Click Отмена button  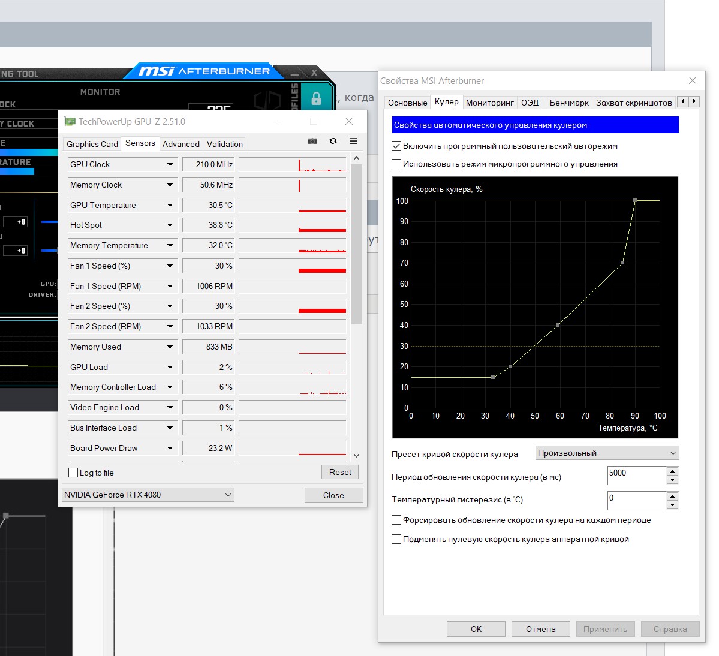tap(541, 629)
